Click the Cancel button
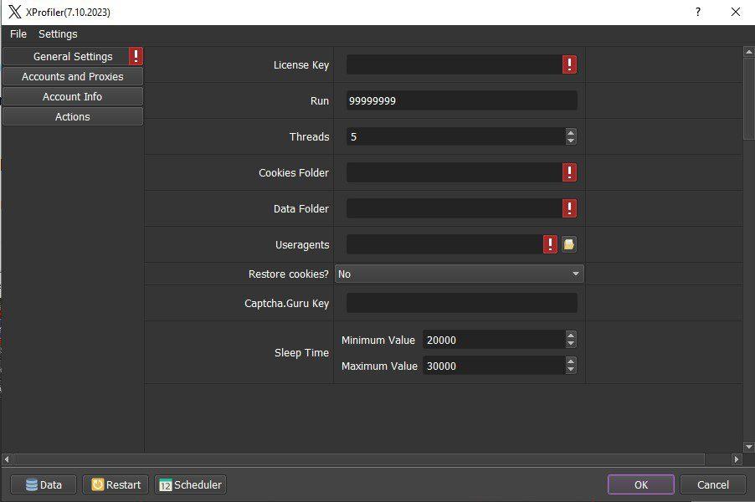This screenshot has width=755, height=502. [x=713, y=484]
